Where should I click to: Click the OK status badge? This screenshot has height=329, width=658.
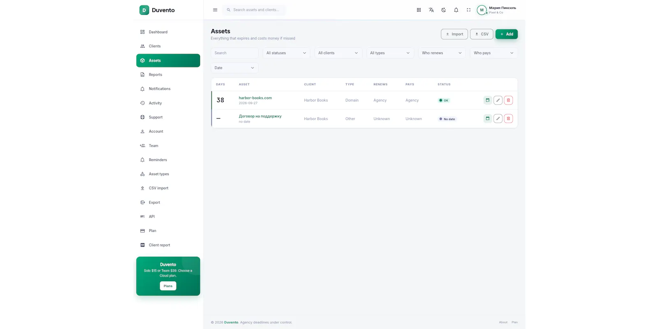coord(444,100)
